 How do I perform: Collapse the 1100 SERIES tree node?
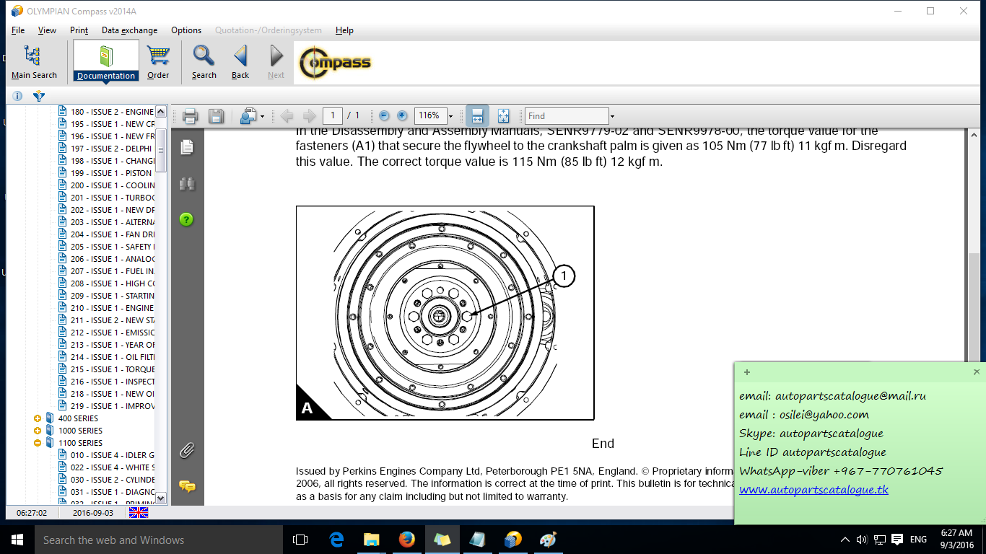click(x=38, y=443)
